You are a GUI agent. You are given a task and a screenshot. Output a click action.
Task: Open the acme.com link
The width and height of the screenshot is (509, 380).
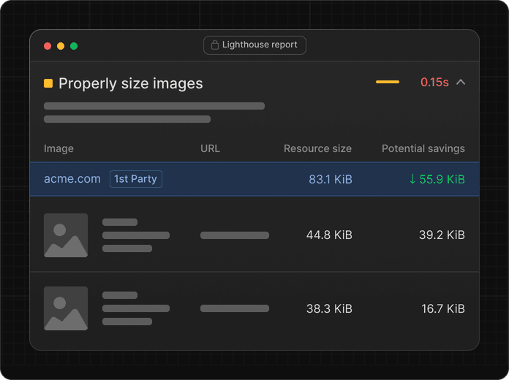click(x=72, y=179)
